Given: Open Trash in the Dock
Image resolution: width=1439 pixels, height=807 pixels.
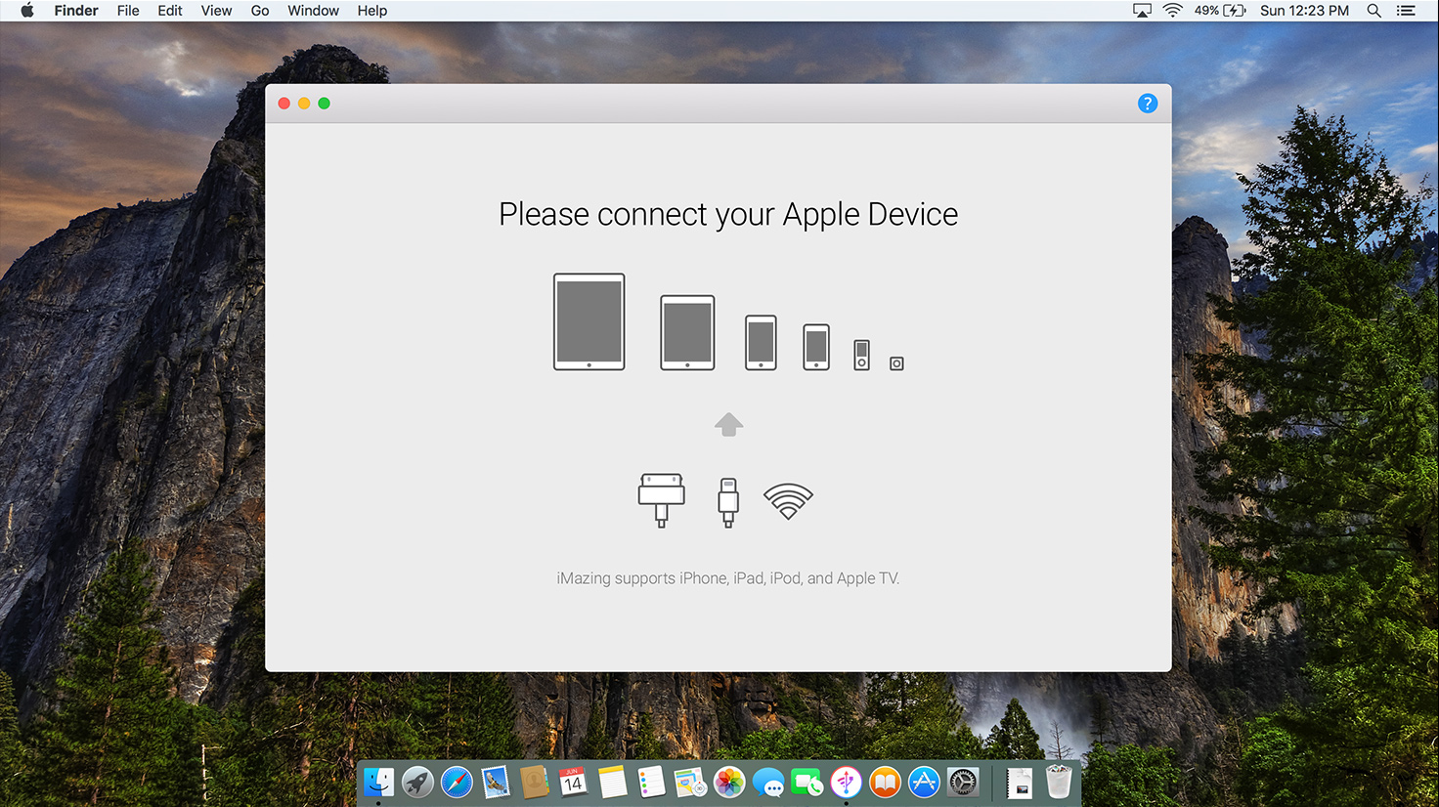Looking at the screenshot, I should [1059, 783].
